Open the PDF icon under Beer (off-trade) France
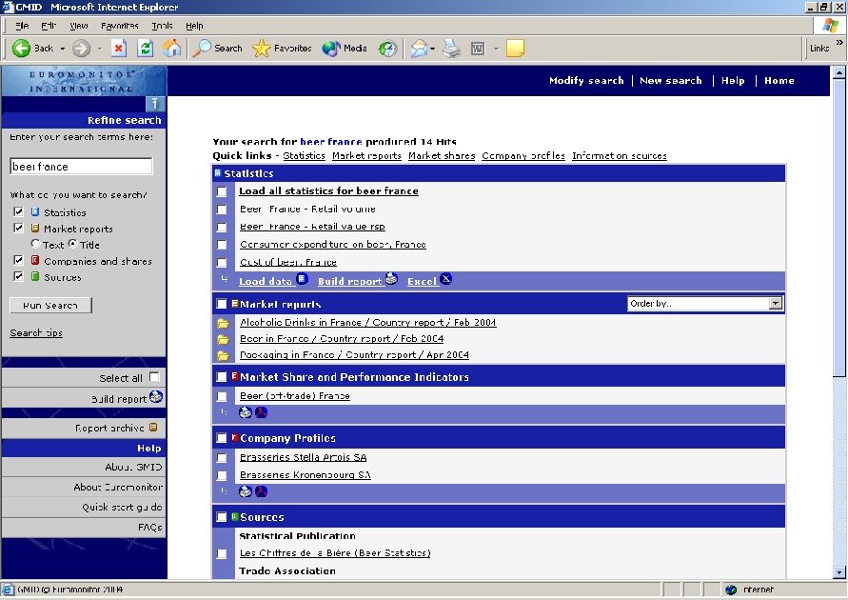Screen dimensions: 848x600 click(x=260, y=412)
